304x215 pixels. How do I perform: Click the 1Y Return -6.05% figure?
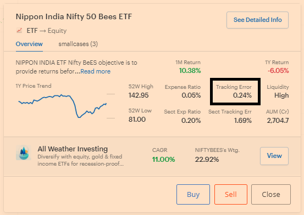coord(278,71)
